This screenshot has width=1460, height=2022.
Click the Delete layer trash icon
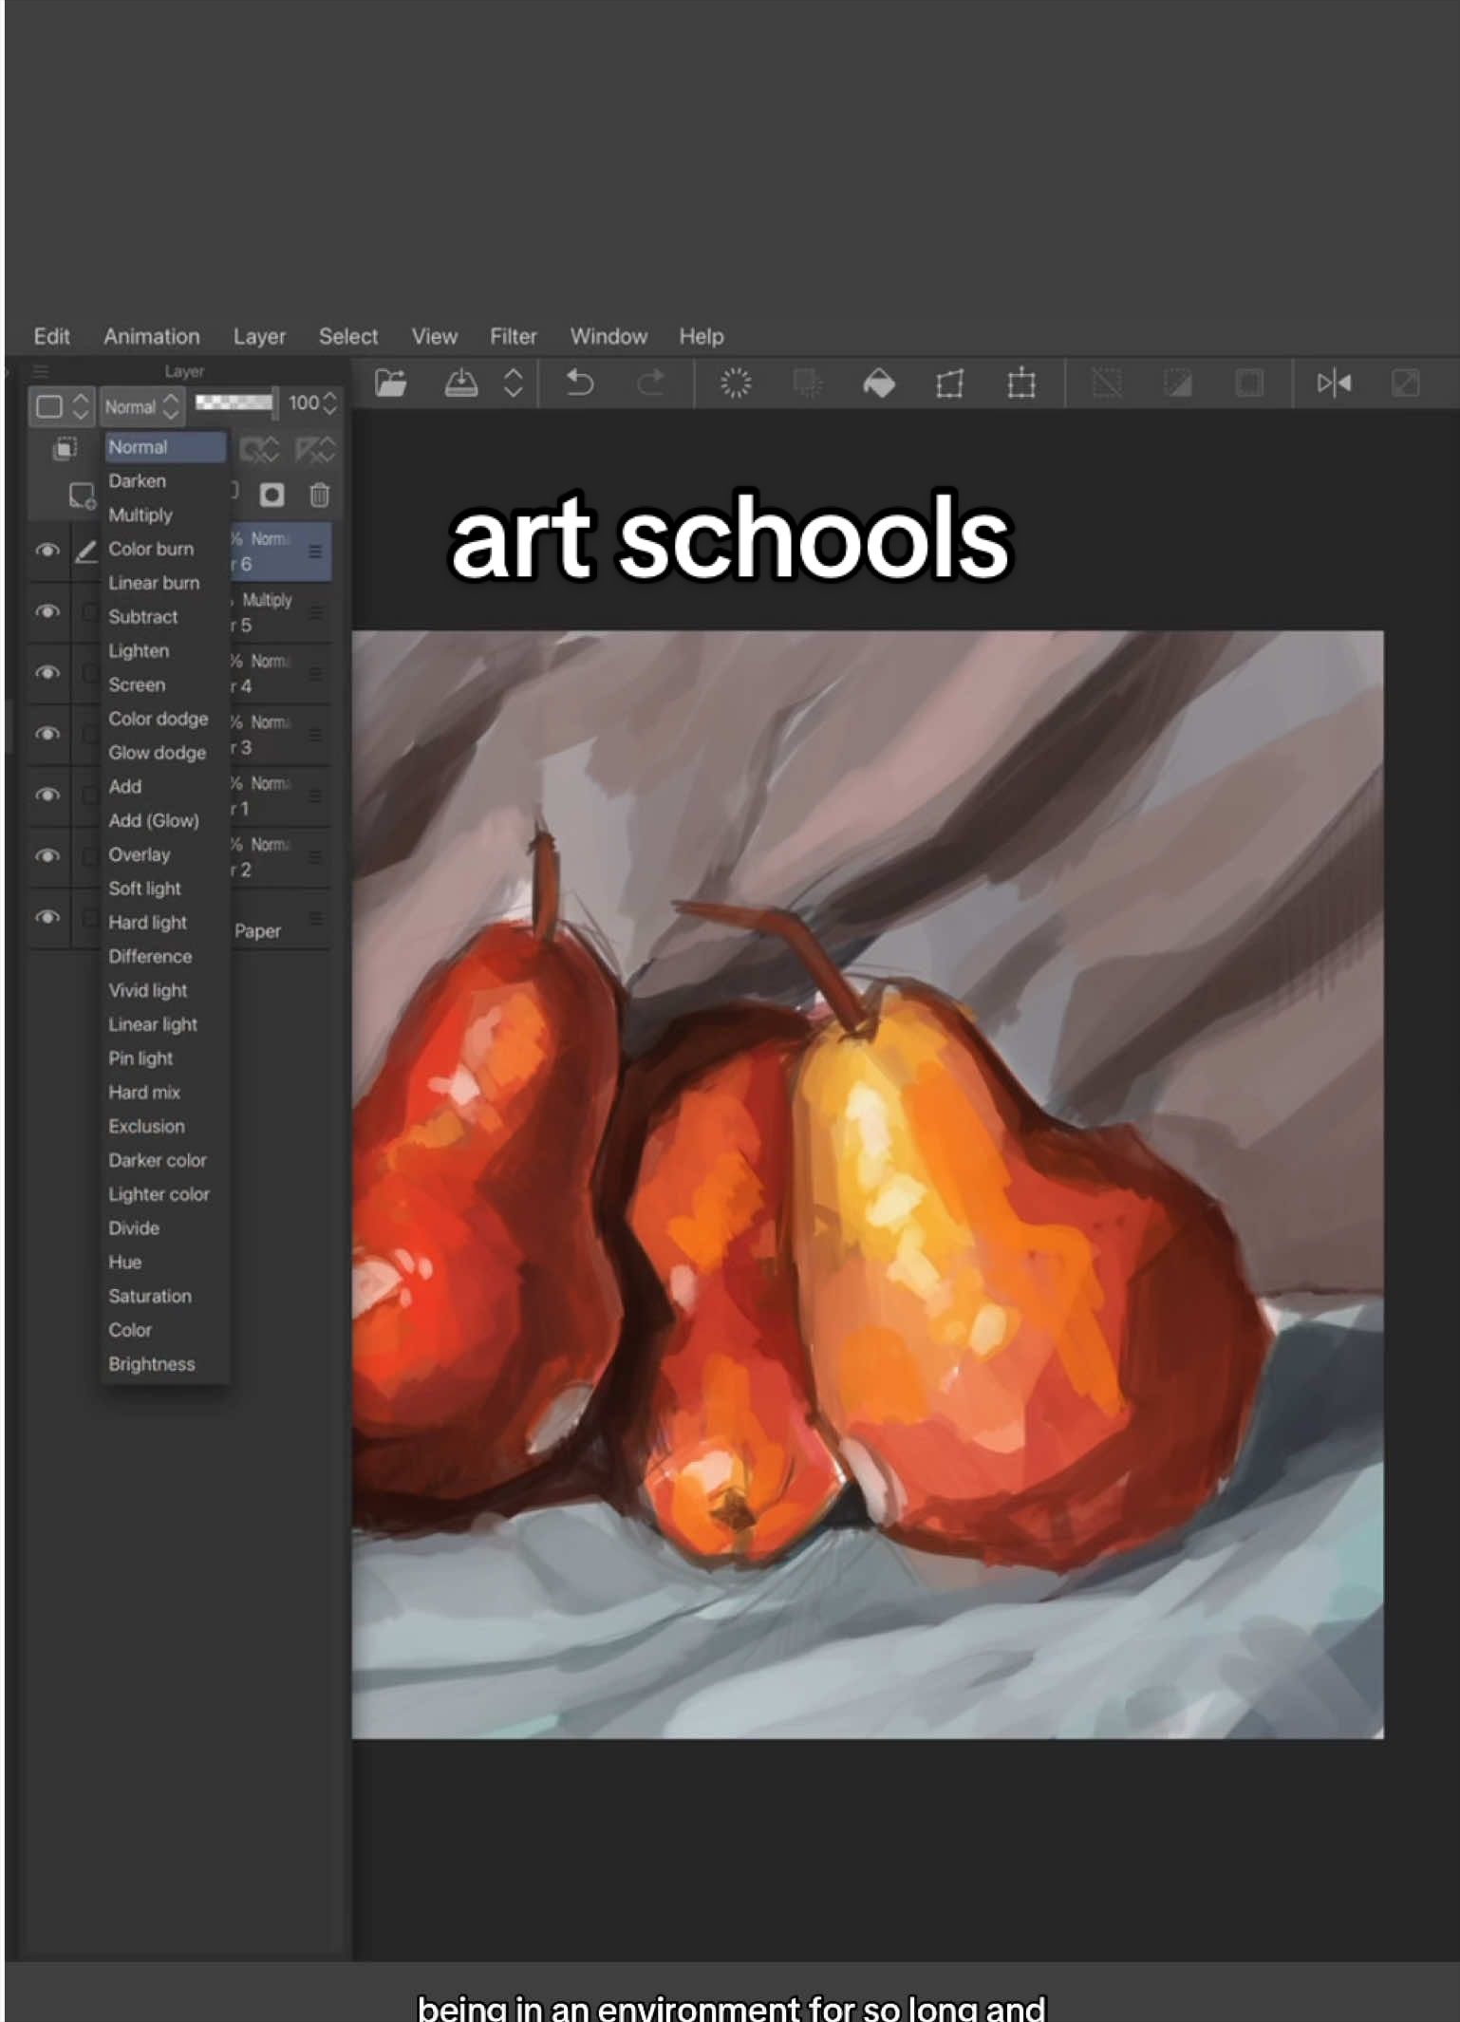[320, 495]
